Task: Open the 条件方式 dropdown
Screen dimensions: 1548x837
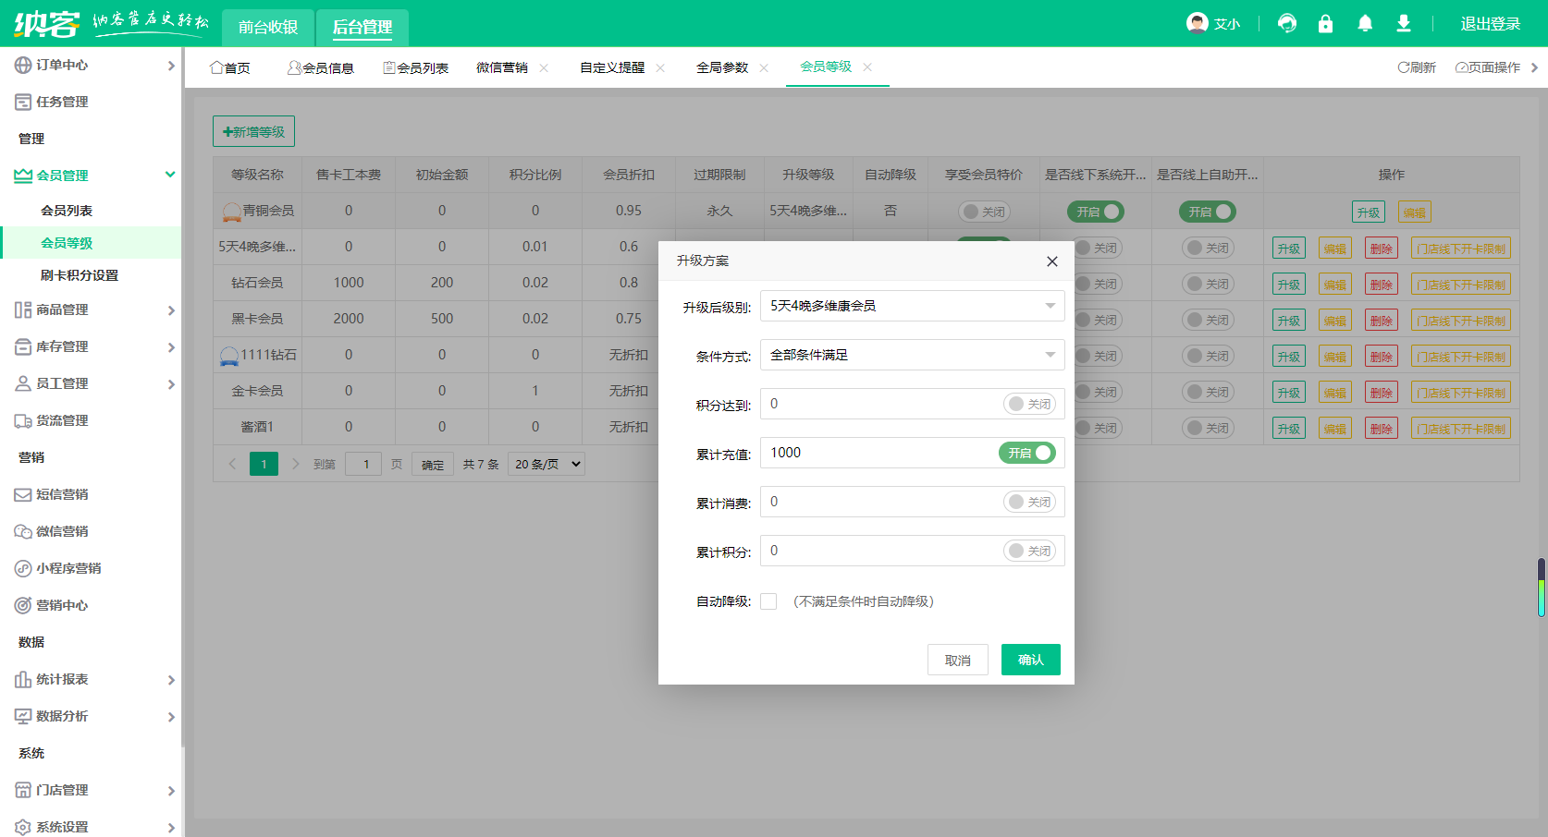Action: pos(912,355)
